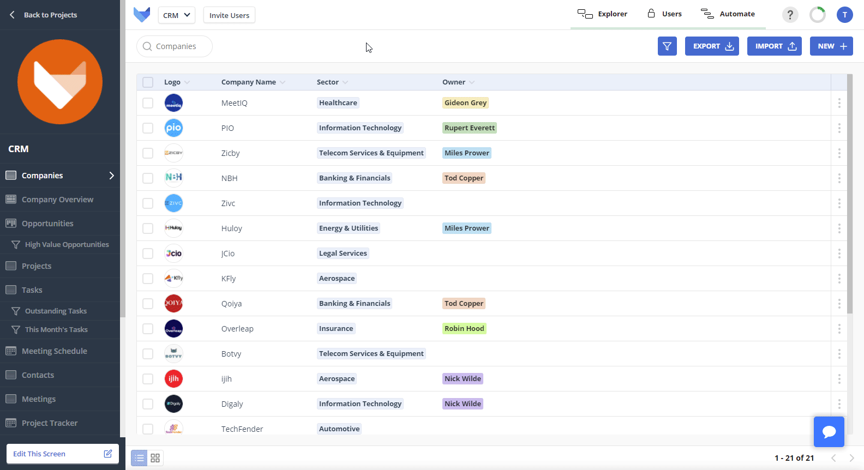Switch to grid view layout

pyautogui.click(x=155, y=458)
